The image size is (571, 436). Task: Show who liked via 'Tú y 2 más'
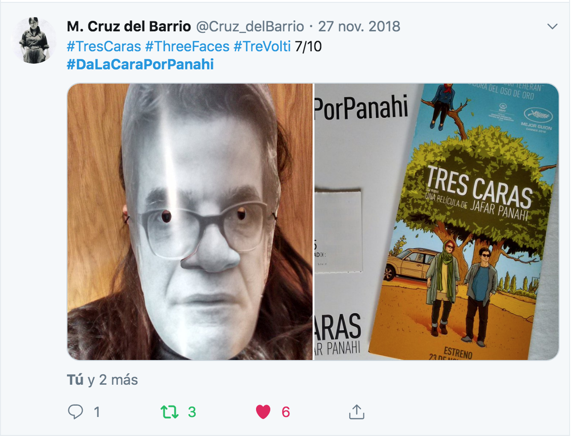coord(102,380)
